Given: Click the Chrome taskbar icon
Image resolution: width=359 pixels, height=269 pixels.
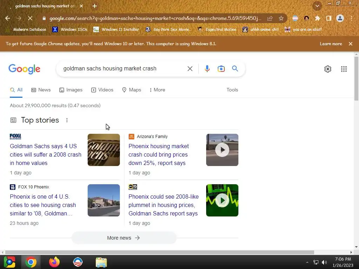Looking at the screenshot, I should [x=31, y=262].
